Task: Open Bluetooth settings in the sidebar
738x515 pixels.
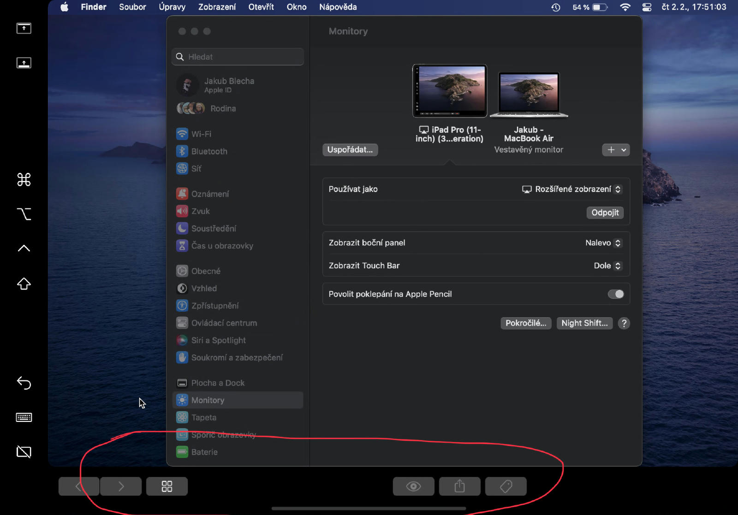Action: [x=238, y=151]
